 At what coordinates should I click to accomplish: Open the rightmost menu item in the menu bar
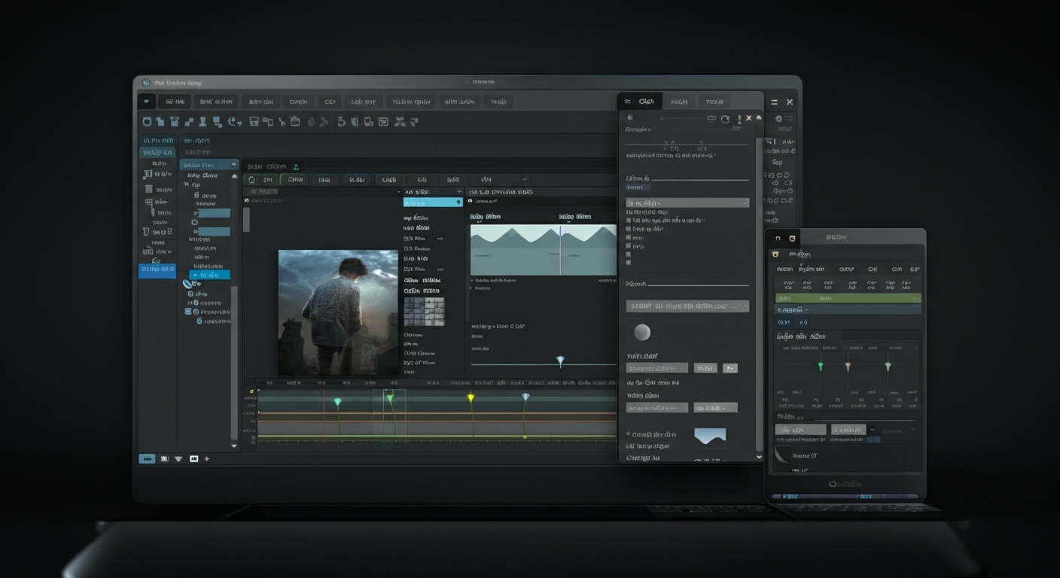(499, 101)
